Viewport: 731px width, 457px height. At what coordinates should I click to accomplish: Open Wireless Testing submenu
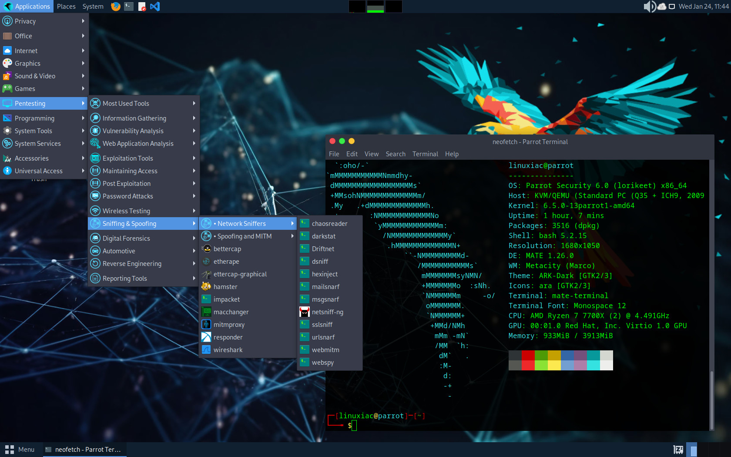click(x=144, y=211)
